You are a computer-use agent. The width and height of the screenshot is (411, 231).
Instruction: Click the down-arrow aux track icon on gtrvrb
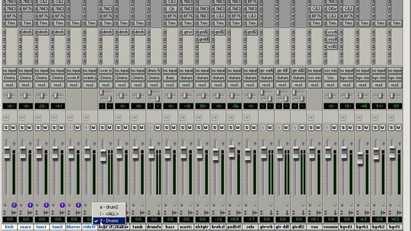271,212
